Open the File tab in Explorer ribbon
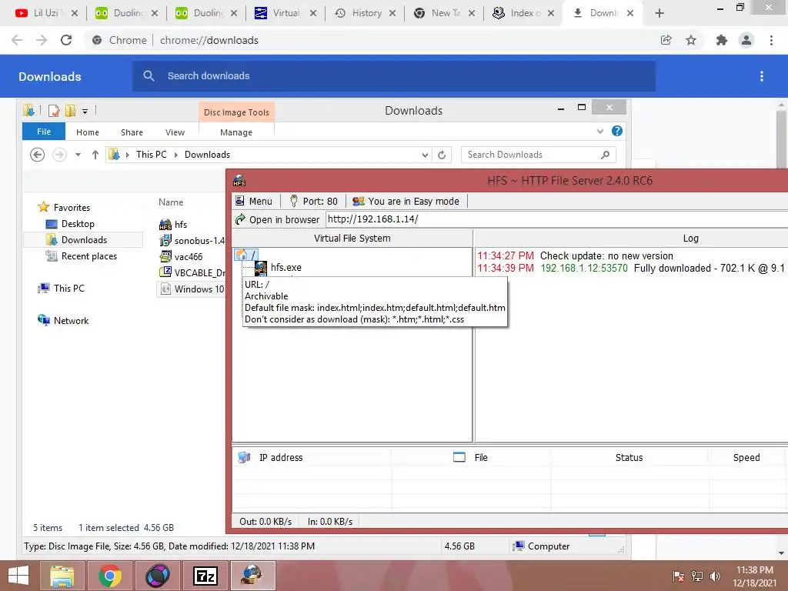This screenshot has height=591, width=788. pyautogui.click(x=44, y=132)
